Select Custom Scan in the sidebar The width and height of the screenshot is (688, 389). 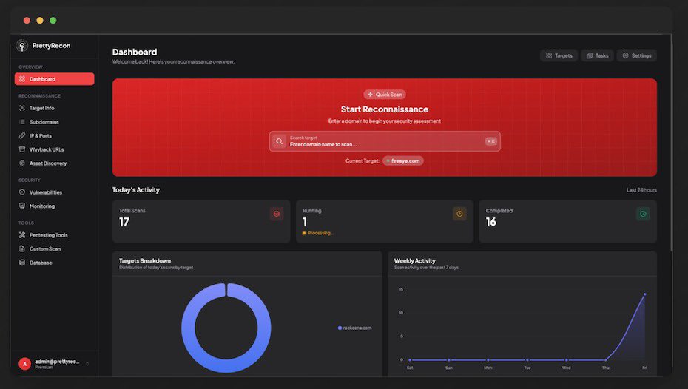pyautogui.click(x=55, y=248)
